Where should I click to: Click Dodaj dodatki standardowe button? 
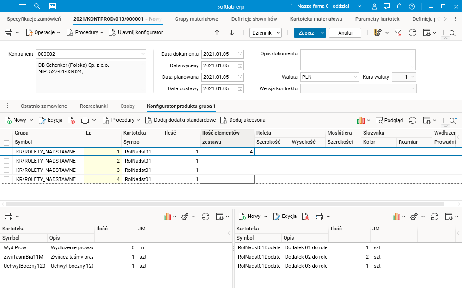click(180, 120)
